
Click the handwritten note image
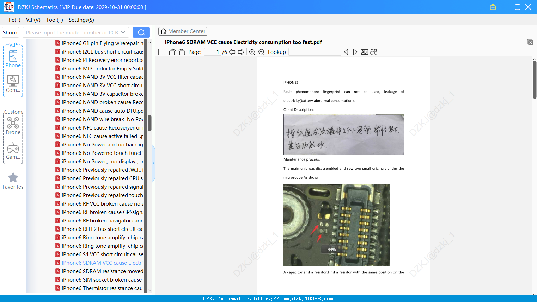344,134
